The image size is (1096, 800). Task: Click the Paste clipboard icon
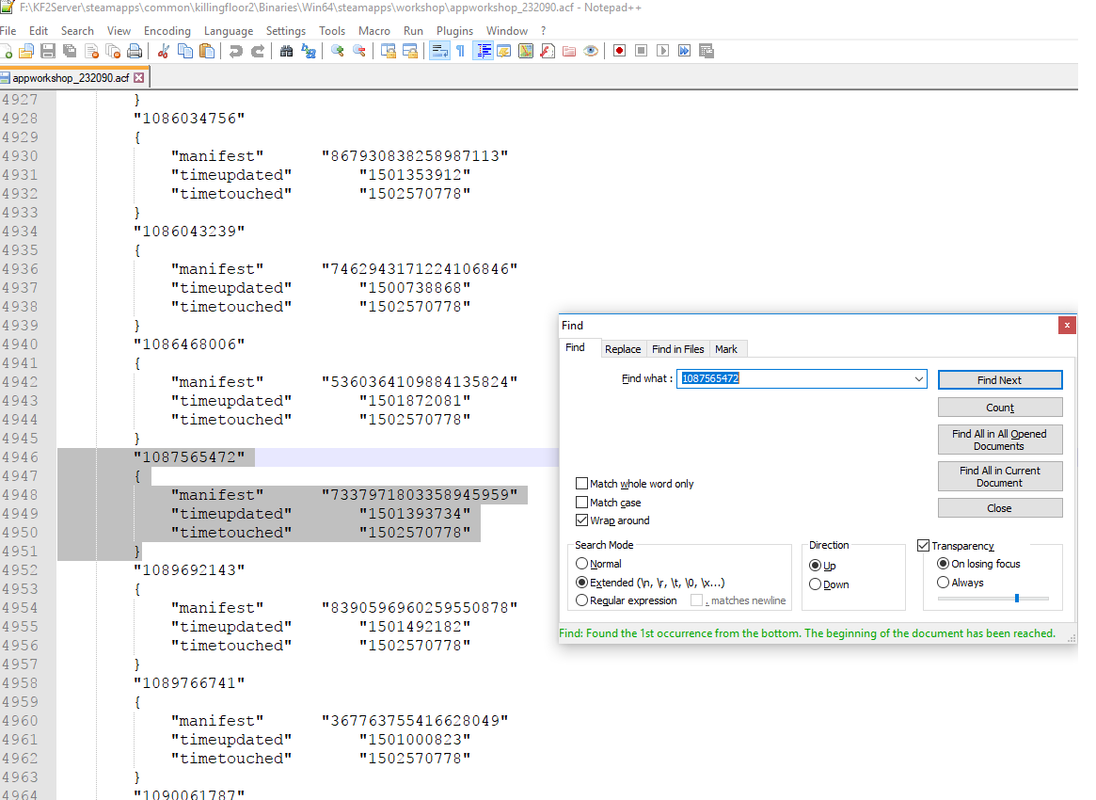[207, 51]
